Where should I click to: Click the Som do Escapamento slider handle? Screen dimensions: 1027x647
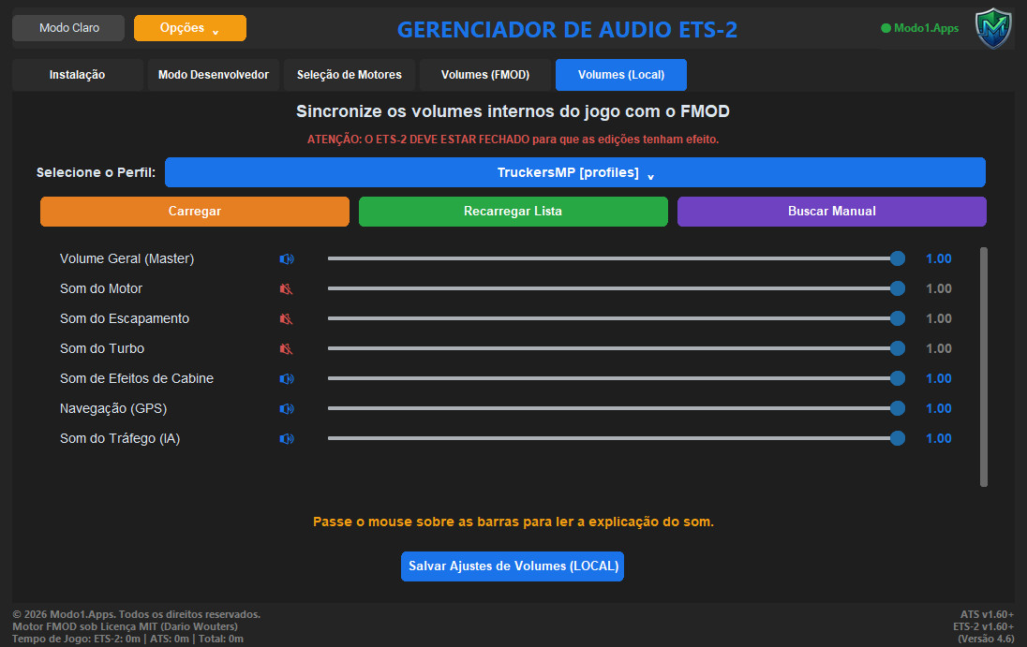point(898,318)
